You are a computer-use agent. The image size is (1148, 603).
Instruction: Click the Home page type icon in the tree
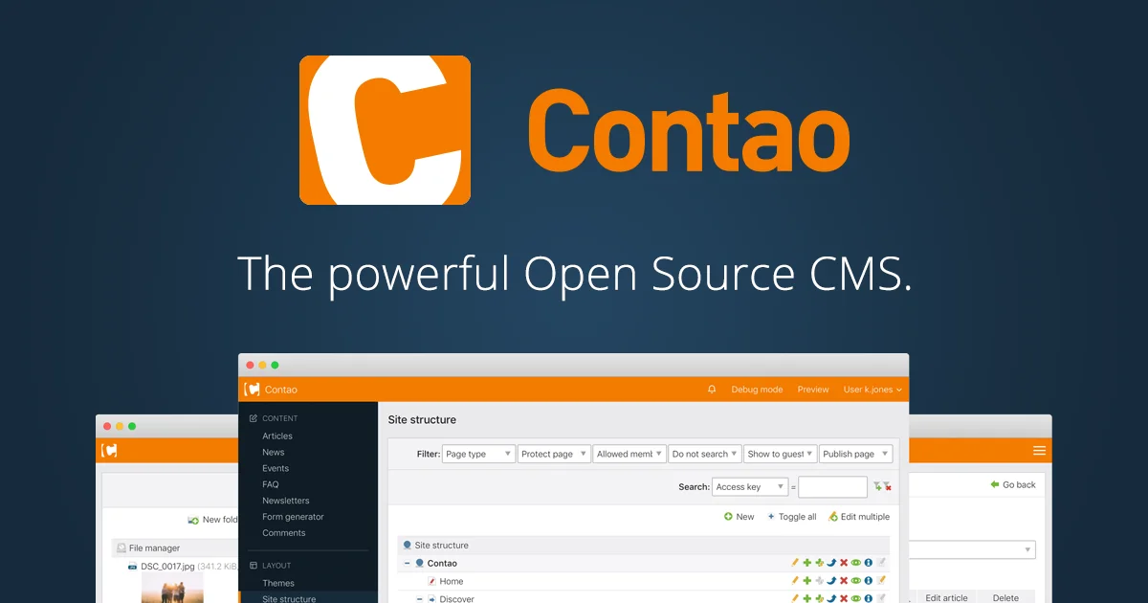point(431,581)
